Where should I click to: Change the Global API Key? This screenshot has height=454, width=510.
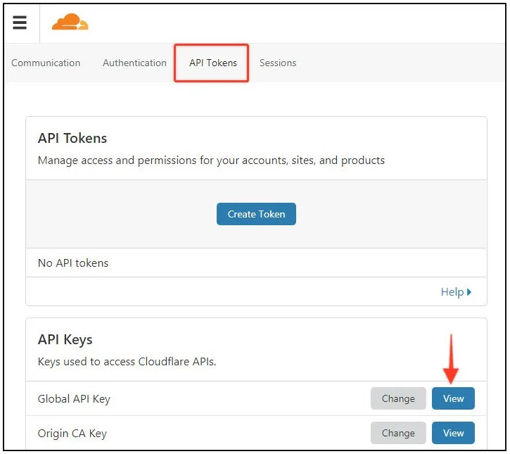398,398
